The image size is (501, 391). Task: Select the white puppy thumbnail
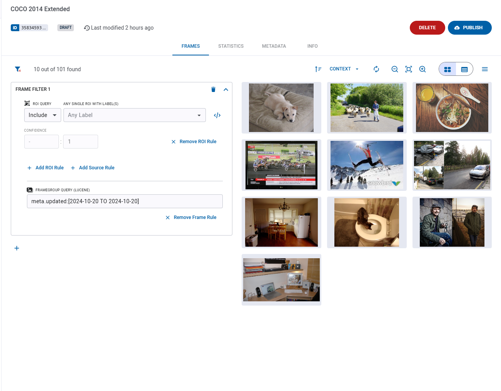(x=281, y=108)
